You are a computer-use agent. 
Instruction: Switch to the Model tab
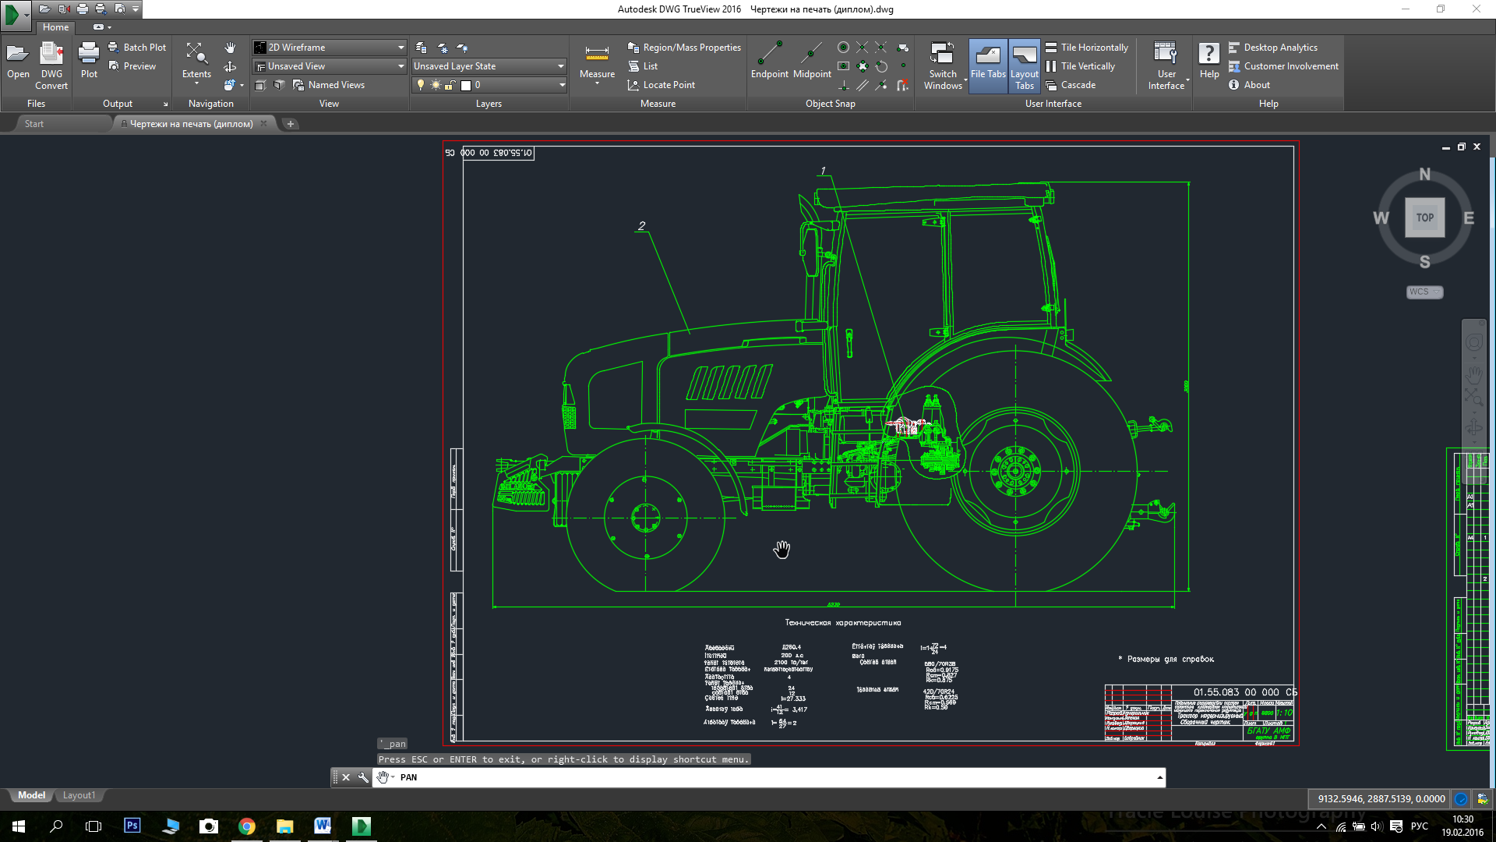pyautogui.click(x=31, y=795)
